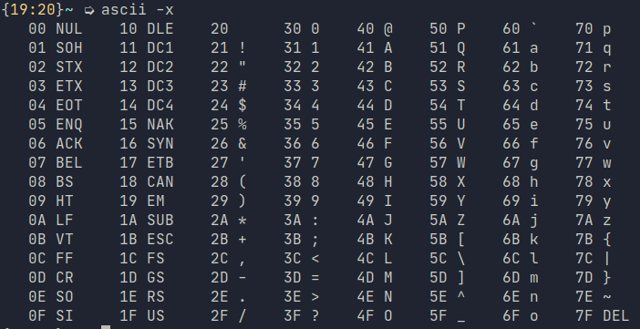Click the "6B k" entry
This screenshot has height=329, width=640.
pyautogui.click(x=521, y=239)
